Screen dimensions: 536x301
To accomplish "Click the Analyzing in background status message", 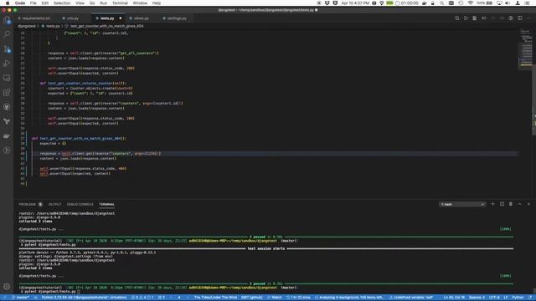I will pyautogui.click(x=349, y=298).
